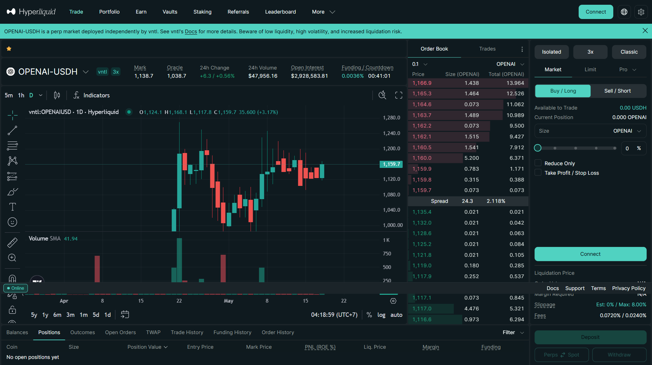Open the language globe selector
The width and height of the screenshot is (652, 365).
click(x=624, y=12)
